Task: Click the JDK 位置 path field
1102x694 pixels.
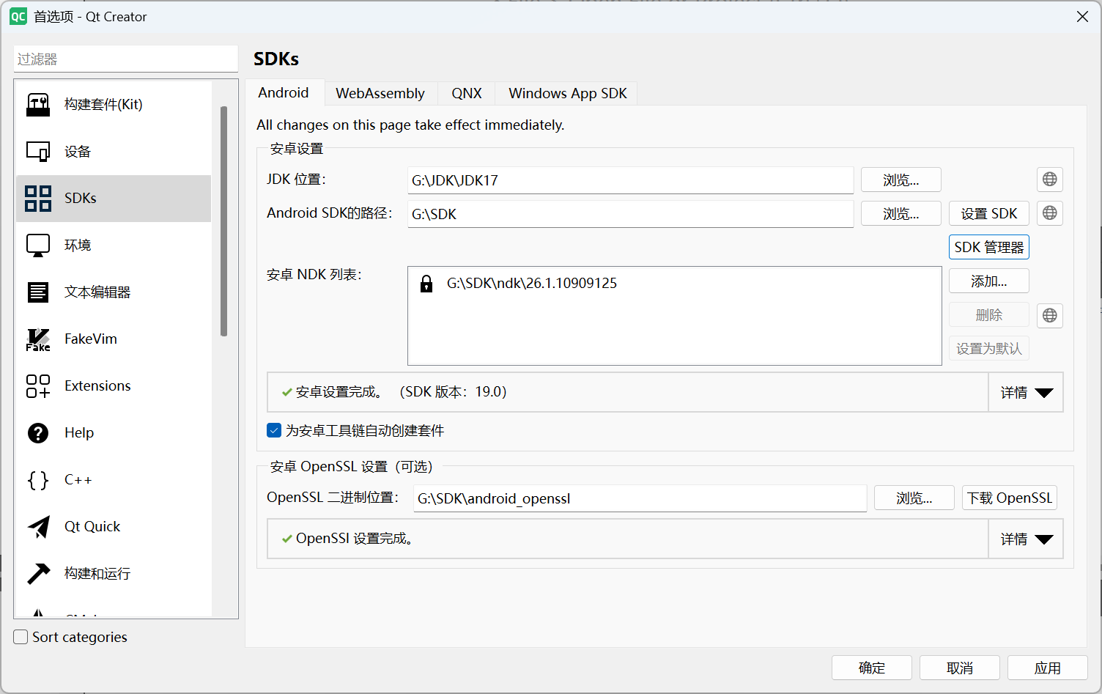Action: tap(631, 180)
